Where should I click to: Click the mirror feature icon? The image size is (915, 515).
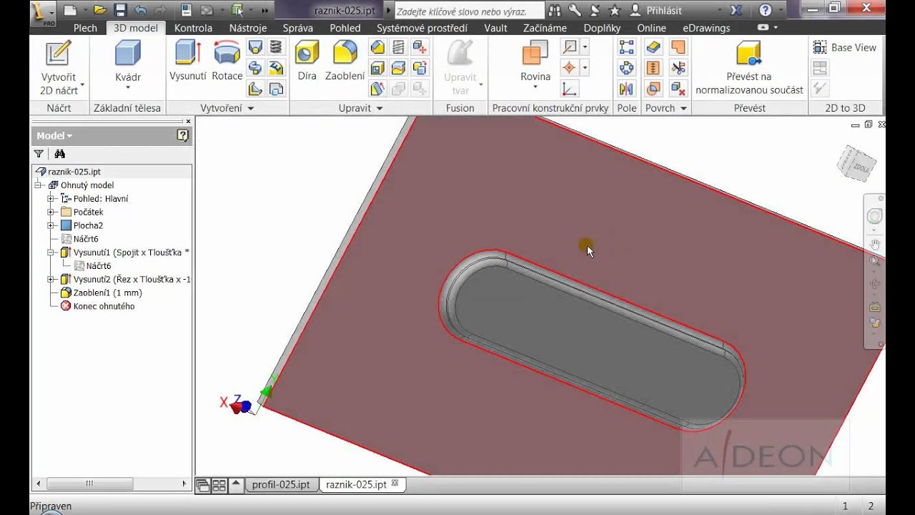pos(626,89)
